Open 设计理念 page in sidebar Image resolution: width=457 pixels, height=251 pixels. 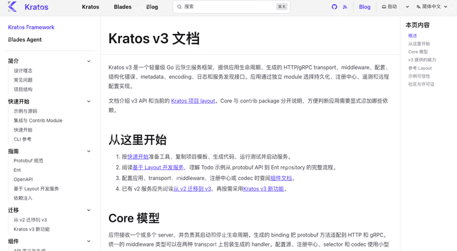[x=23, y=70]
